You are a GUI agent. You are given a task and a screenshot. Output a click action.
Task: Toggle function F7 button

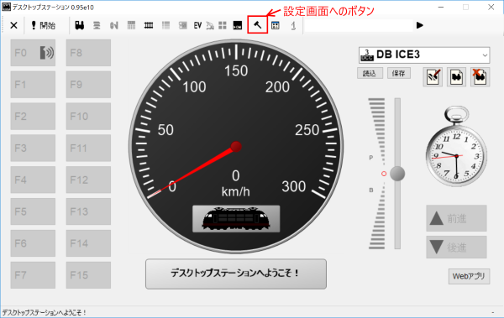[33, 275]
